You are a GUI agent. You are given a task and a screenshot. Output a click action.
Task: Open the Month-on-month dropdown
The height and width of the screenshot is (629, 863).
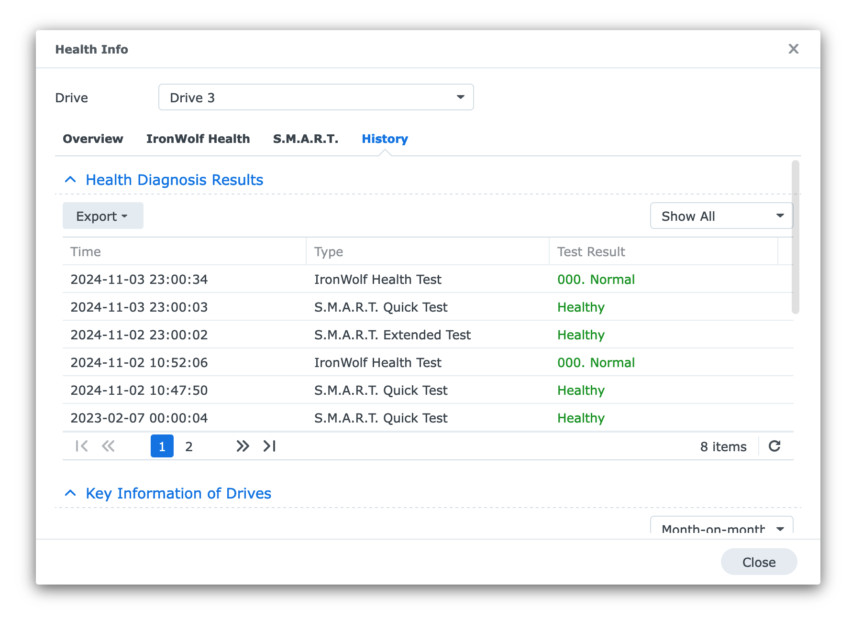pos(721,525)
